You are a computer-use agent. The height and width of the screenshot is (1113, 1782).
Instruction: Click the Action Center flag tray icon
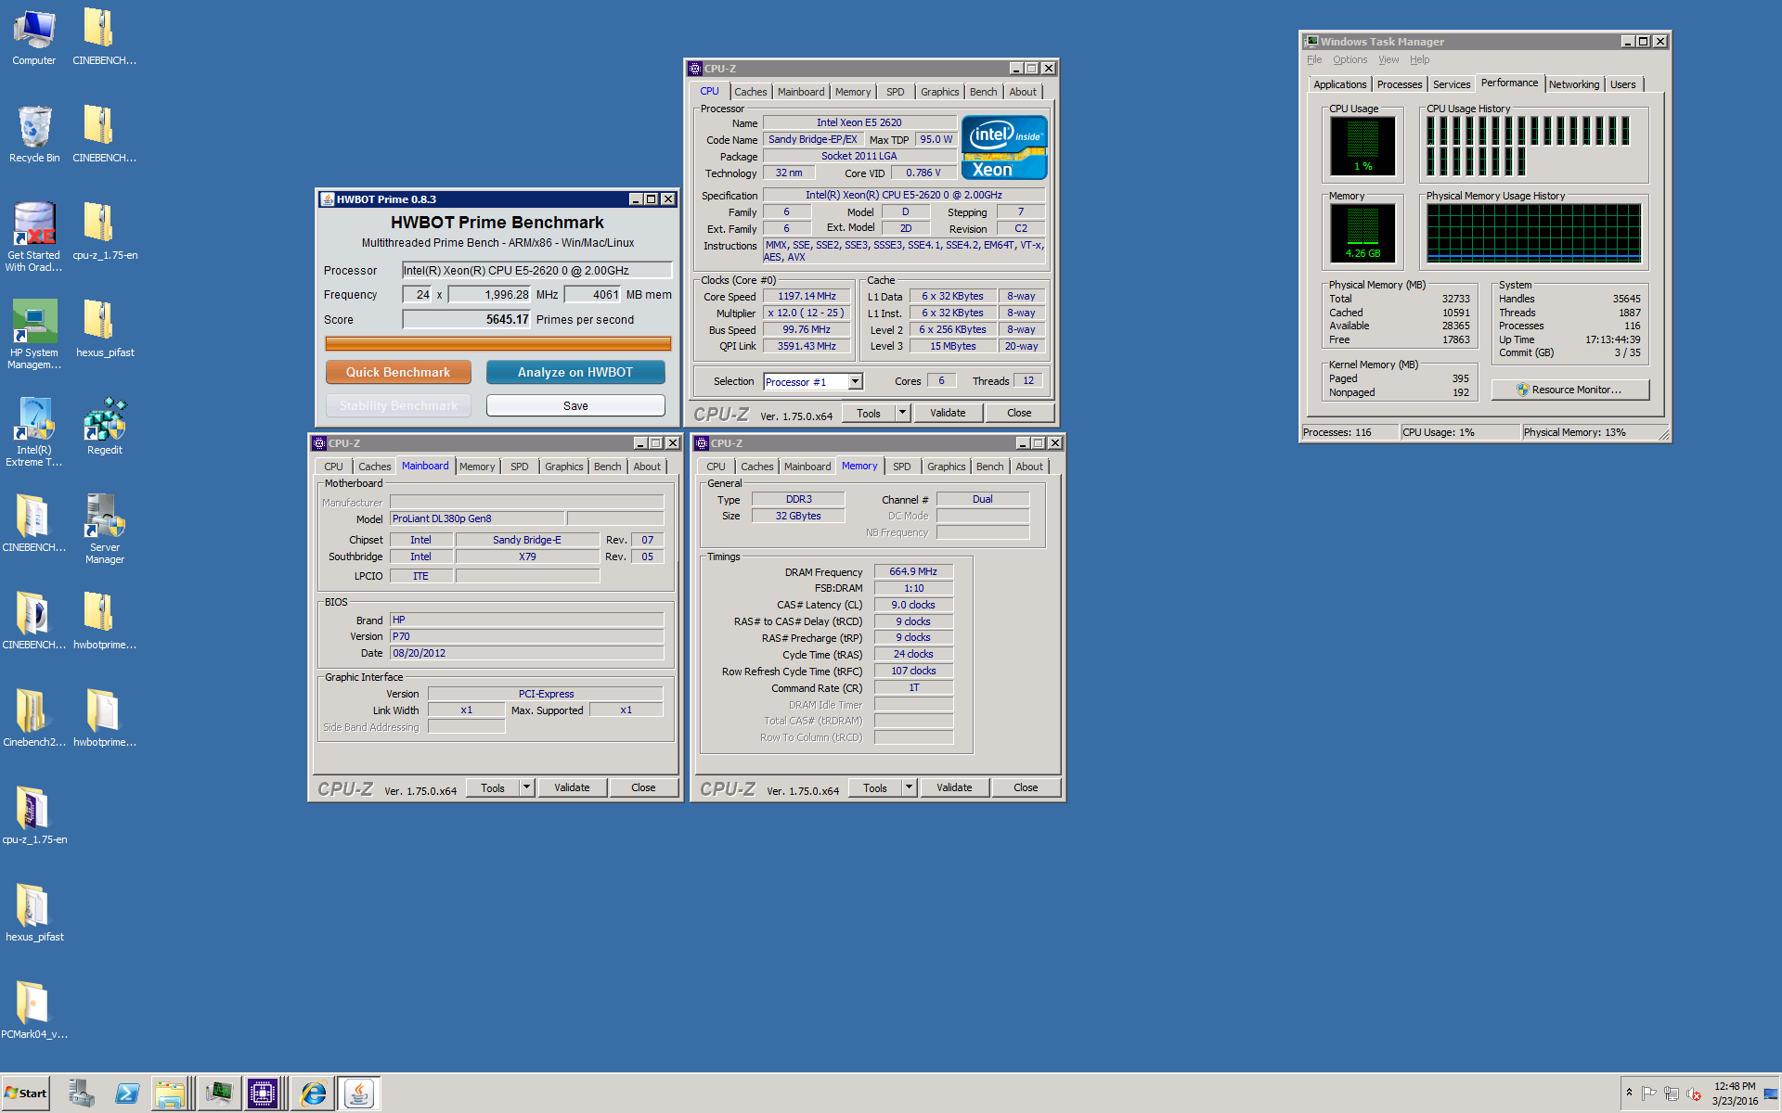coord(1649,1094)
